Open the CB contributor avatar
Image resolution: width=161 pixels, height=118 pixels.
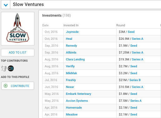[x=11, y=68]
